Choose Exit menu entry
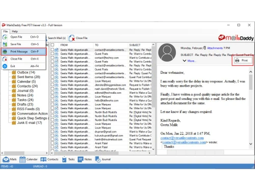The height and width of the screenshot is (191, 255). click(24, 66)
